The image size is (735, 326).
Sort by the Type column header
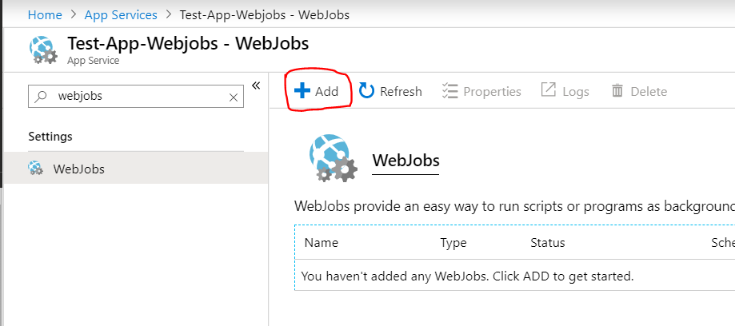[x=453, y=243]
